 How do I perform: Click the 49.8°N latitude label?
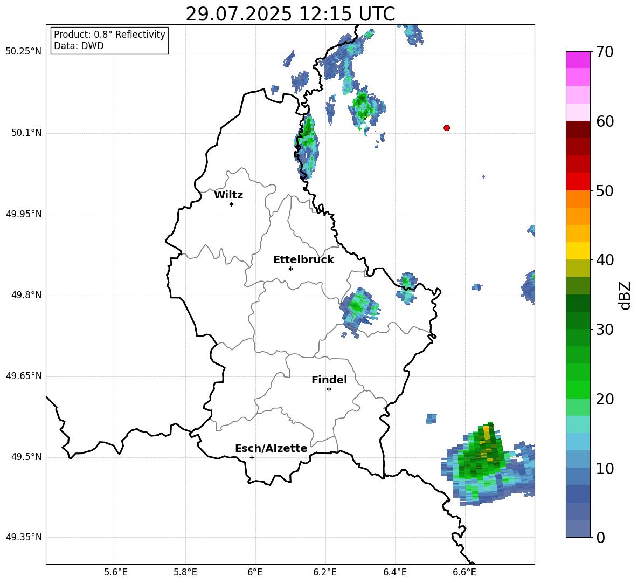click(26, 295)
